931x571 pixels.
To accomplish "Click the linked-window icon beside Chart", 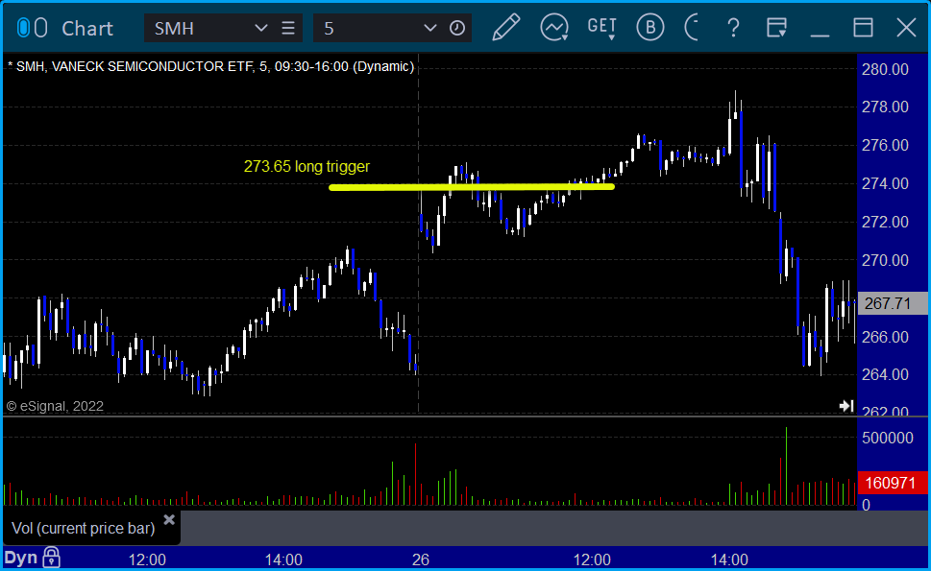I will click(x=32, y=28).
